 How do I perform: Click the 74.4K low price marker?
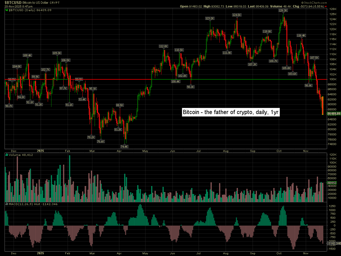point(124,146)
